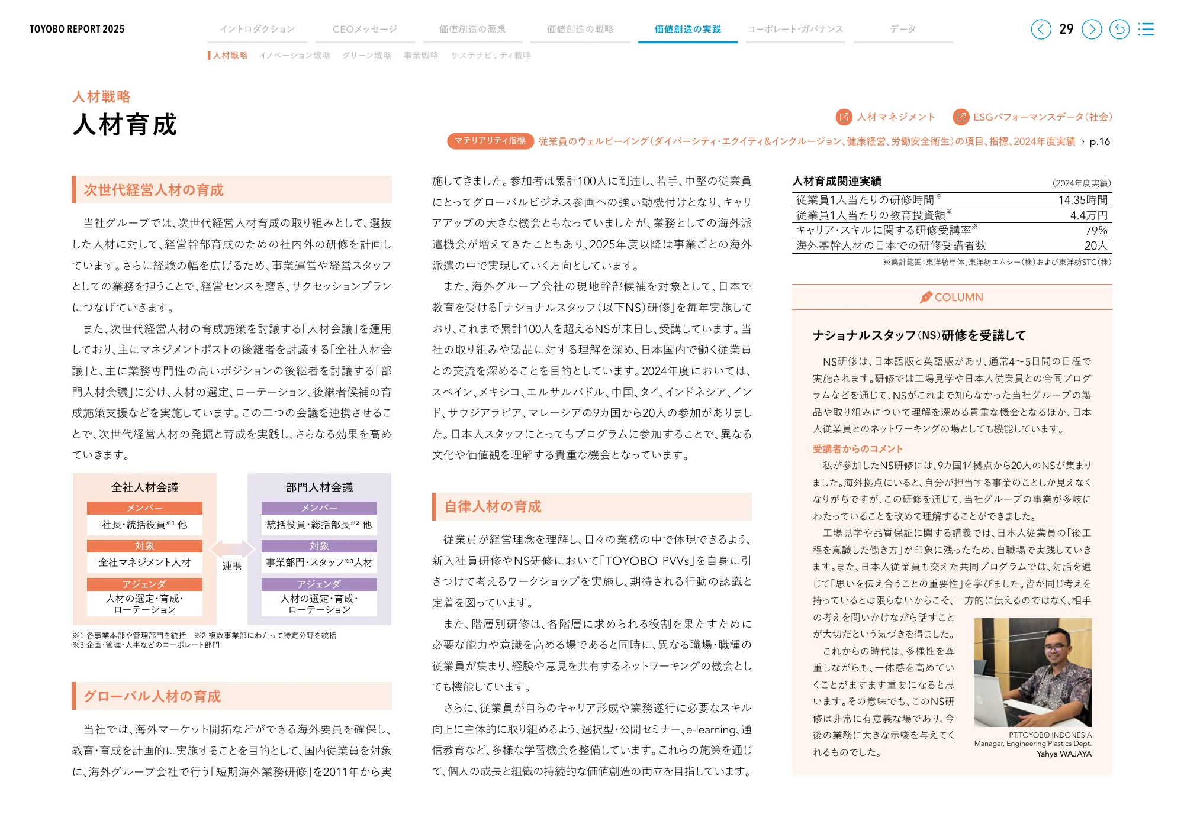Screen dimensions: 1184x837
Task: Select the イノベーション戦略 sub-navigation item
Action: point(295,55)
